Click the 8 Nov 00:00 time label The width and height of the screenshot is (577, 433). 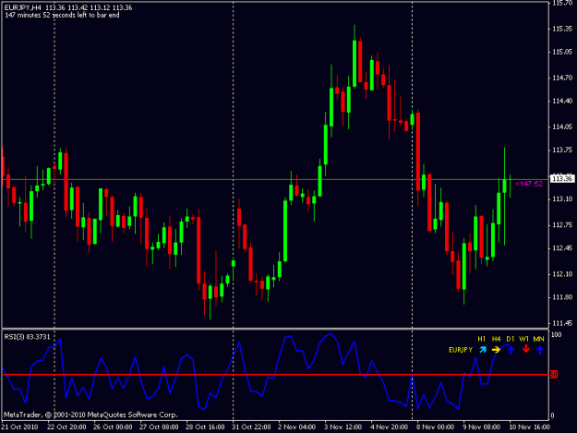(435, 427)
